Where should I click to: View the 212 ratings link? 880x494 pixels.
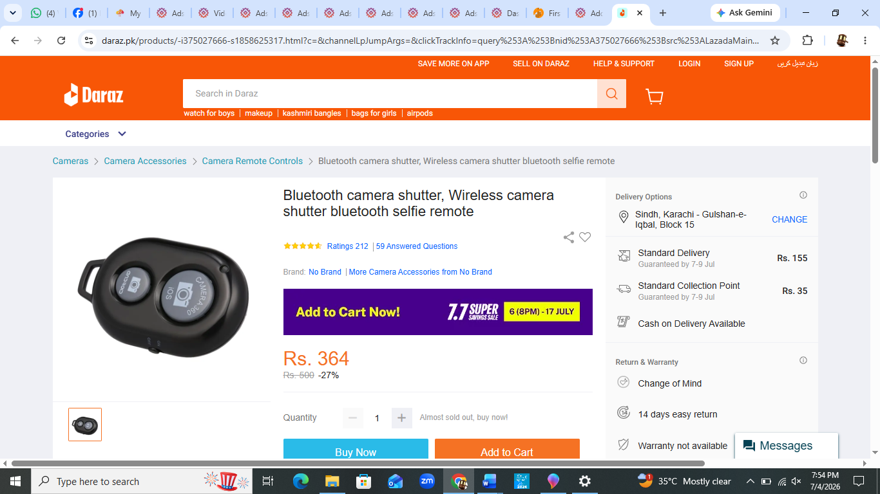tap(348, 246)
